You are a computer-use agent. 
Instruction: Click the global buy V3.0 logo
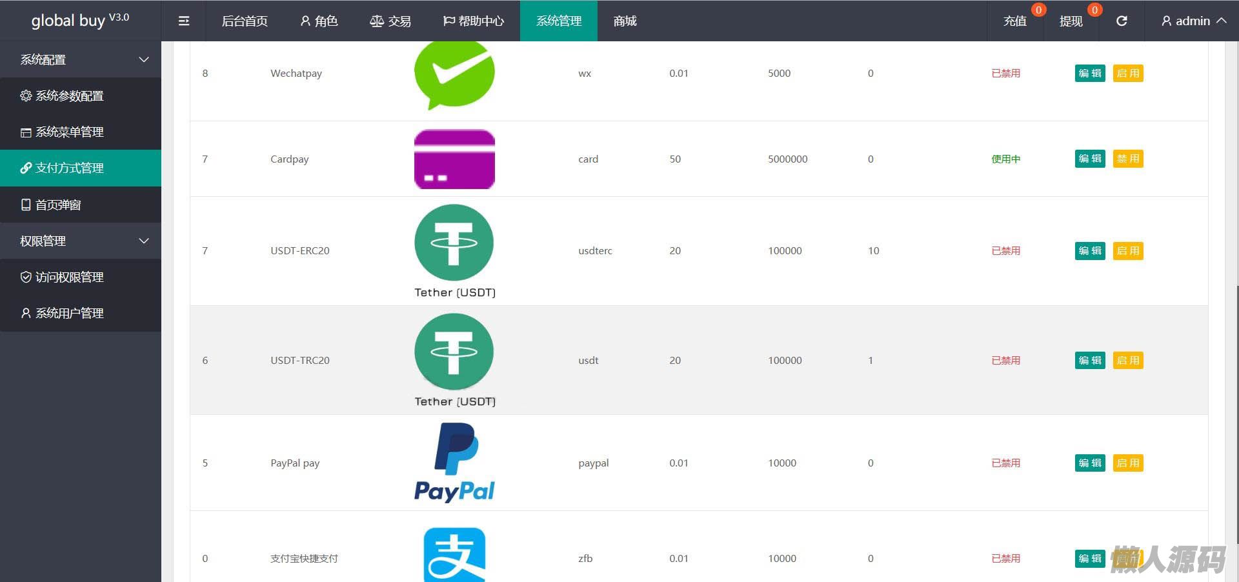[x=80, y=21]
